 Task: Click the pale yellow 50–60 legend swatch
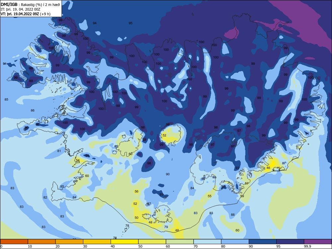(152, 242)
